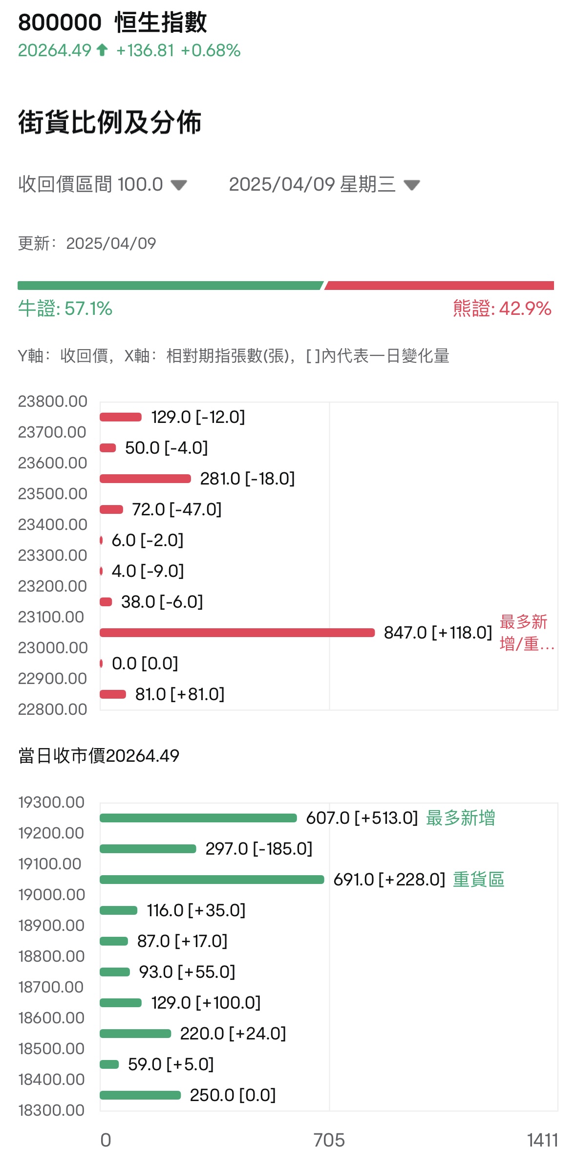Viewport: 576px width, 1170px height.
Task: Tap the red 熊證 segment of ratio bar
Action: [x=439, y=286]
